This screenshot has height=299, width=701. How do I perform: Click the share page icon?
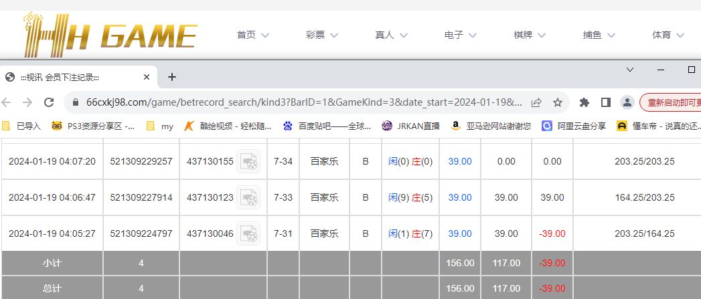click(536, 102)
